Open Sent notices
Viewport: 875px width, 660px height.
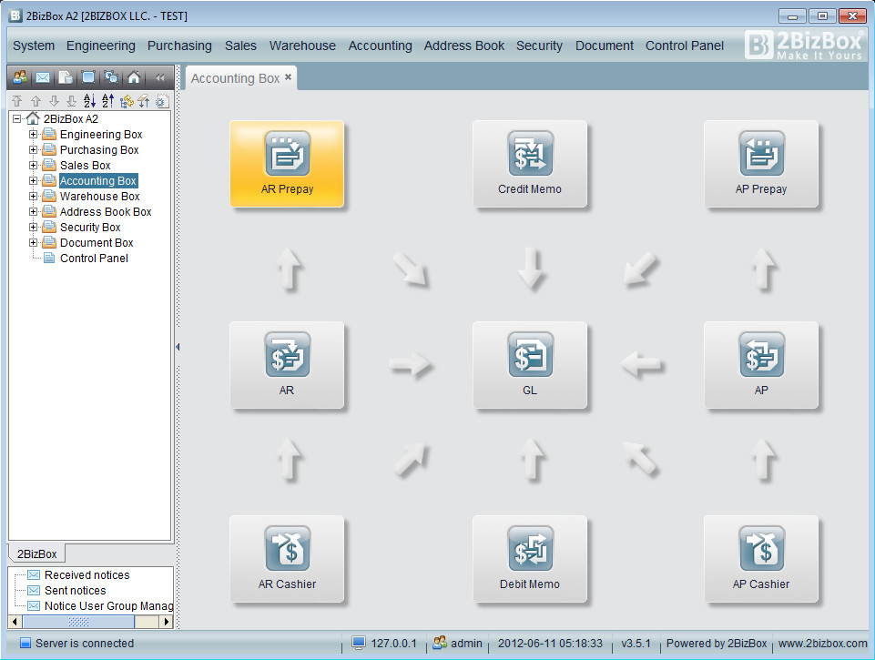point(75,591)
